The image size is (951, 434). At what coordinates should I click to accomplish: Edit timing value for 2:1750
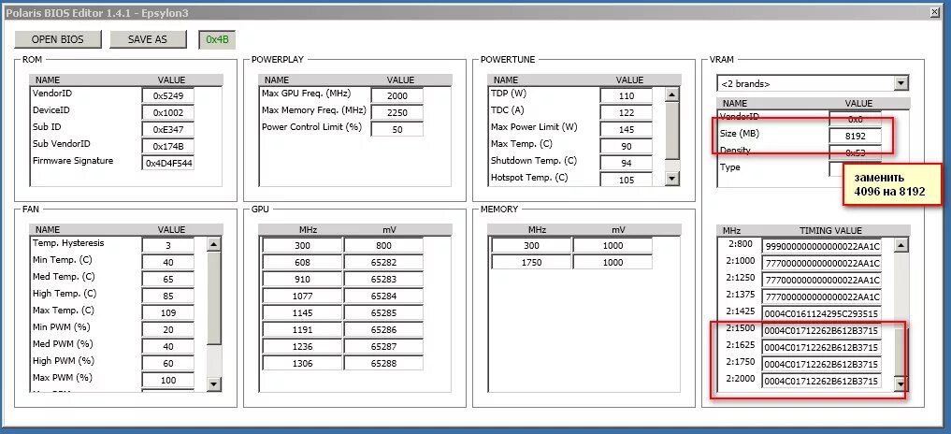822,364
